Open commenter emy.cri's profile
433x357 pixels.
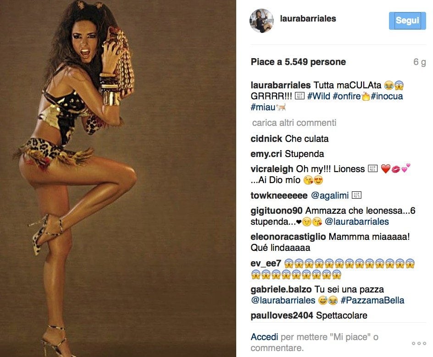(x=266, y=154)
